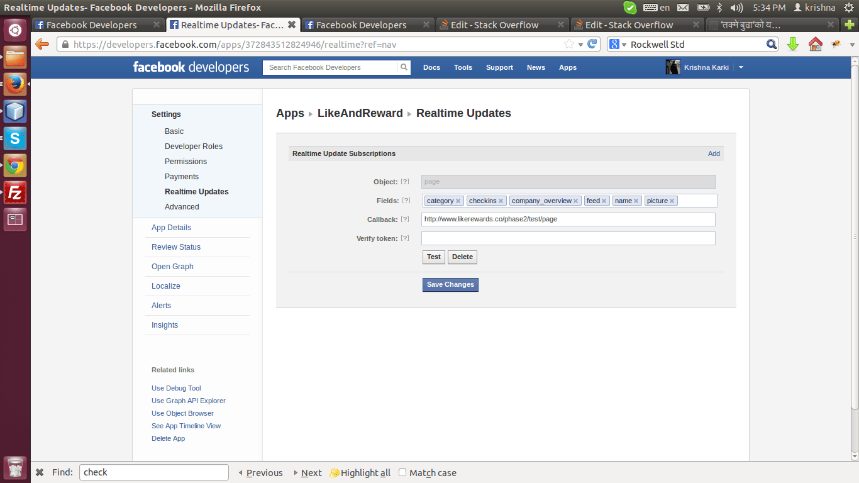
Task: Open the mail indicator in top panel
Action: click(684, 8)
